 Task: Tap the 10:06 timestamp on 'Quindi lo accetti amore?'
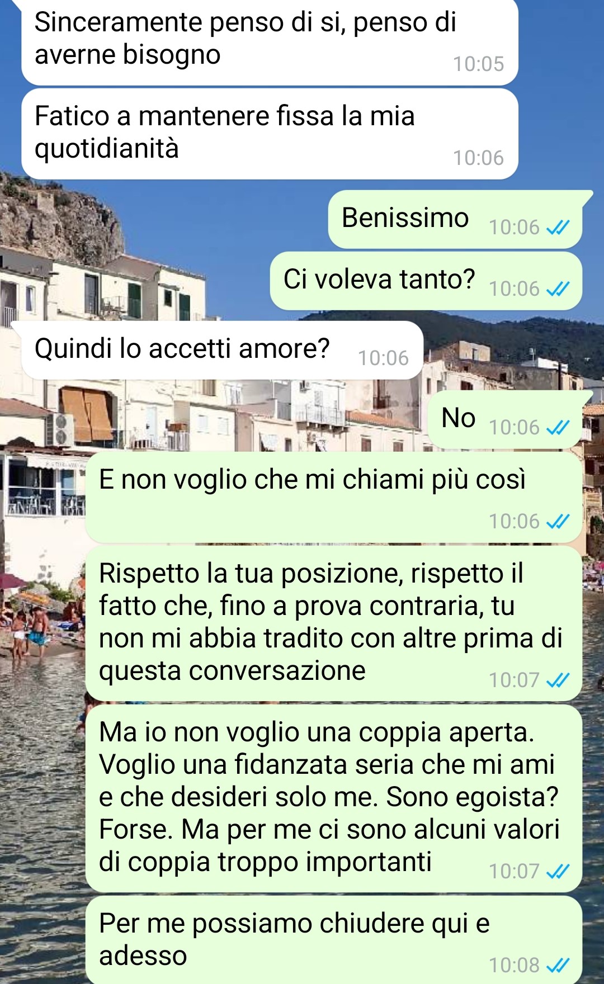[x=383, y=358]
